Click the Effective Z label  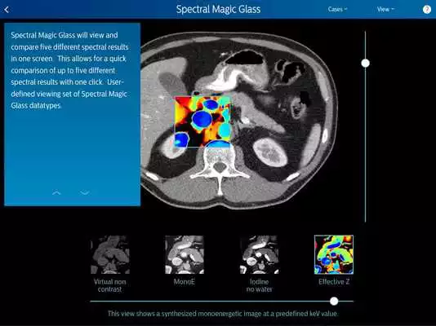tap(334, 282)
